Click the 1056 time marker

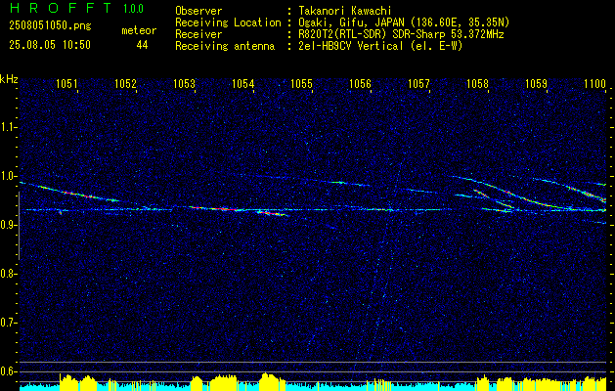click(360, 83)
